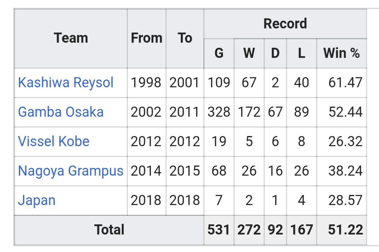Open the Japan team link

pyautogui.click(x=37, y=200)
